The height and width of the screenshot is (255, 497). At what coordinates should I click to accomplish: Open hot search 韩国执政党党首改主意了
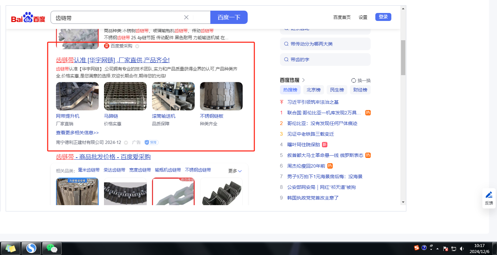[313, 198]
